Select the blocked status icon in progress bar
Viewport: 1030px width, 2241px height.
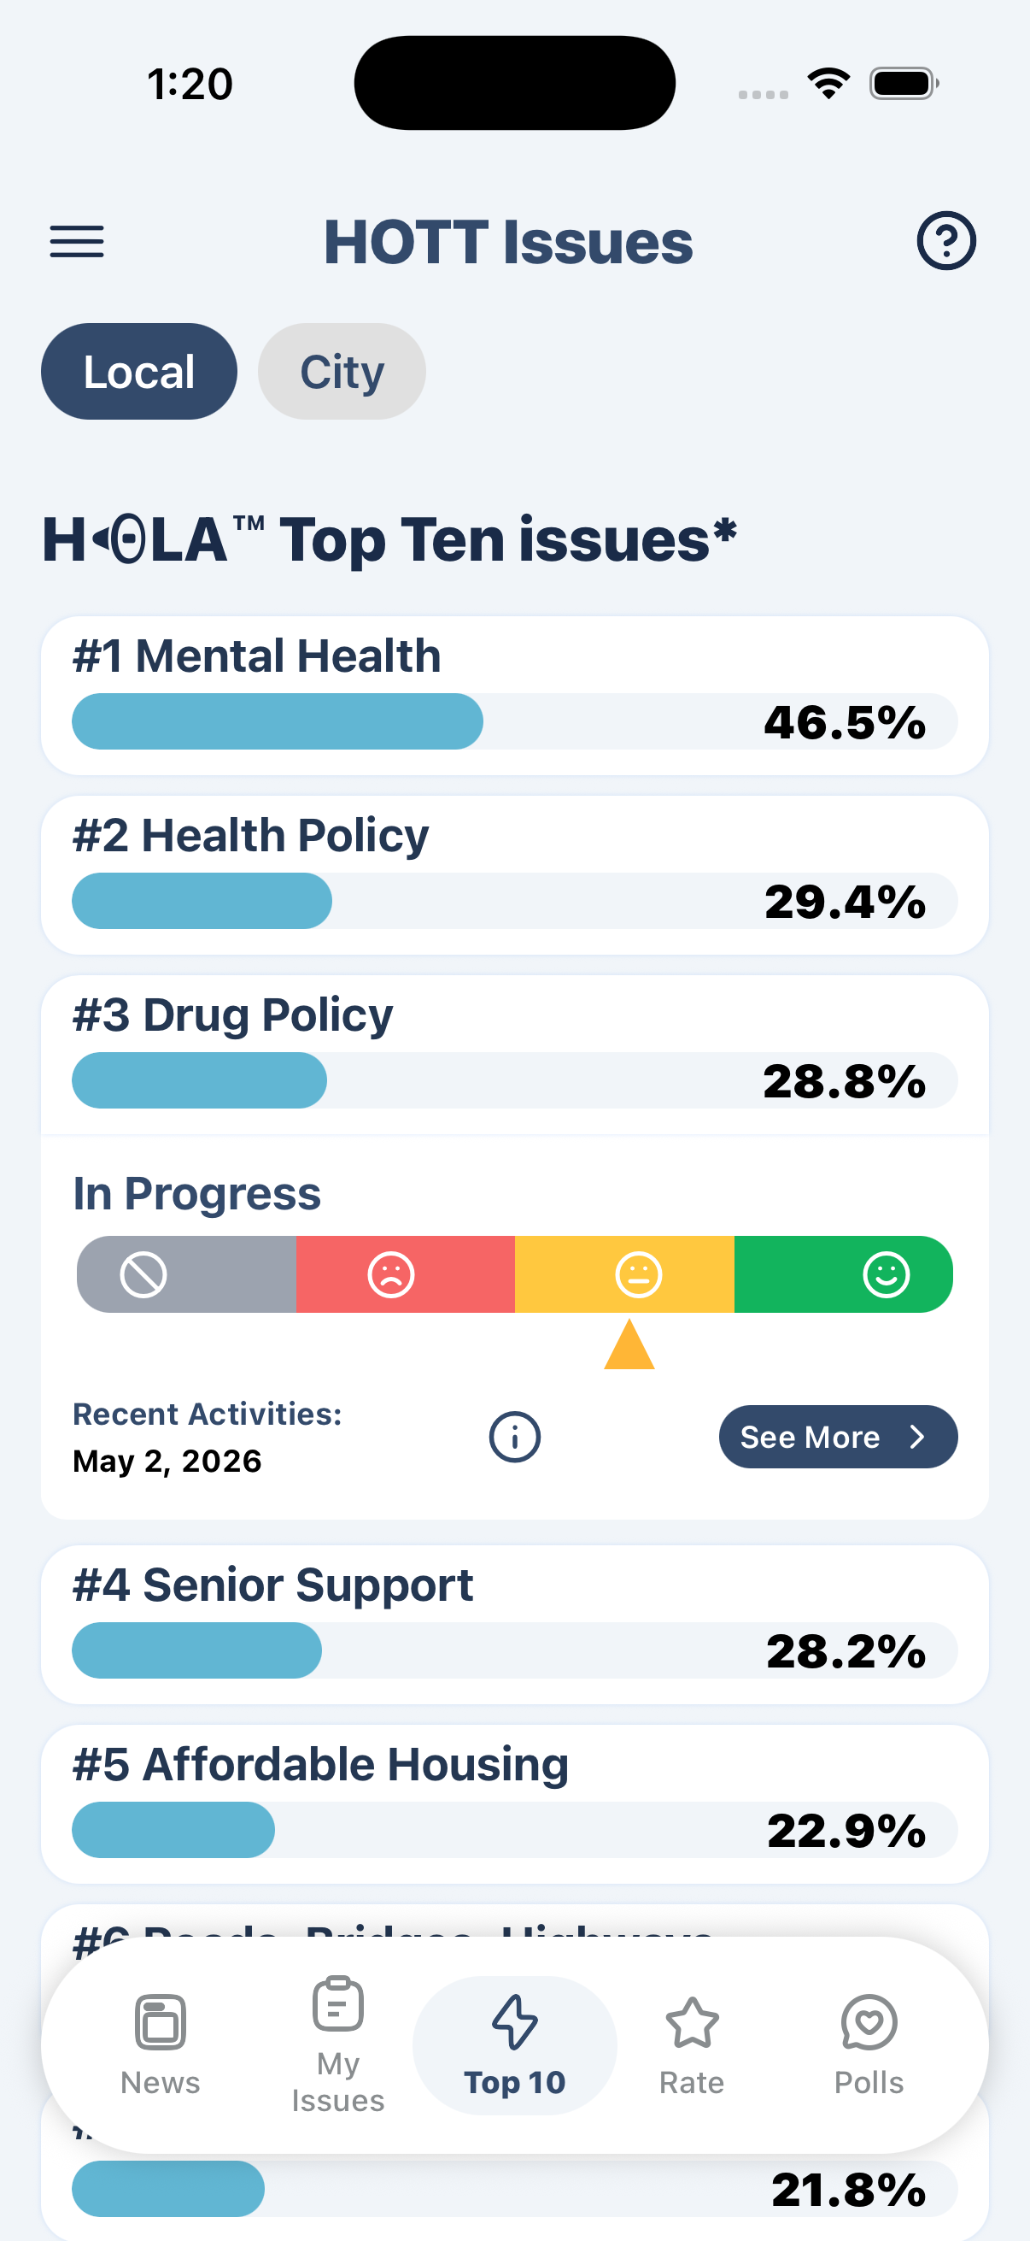143,1274
